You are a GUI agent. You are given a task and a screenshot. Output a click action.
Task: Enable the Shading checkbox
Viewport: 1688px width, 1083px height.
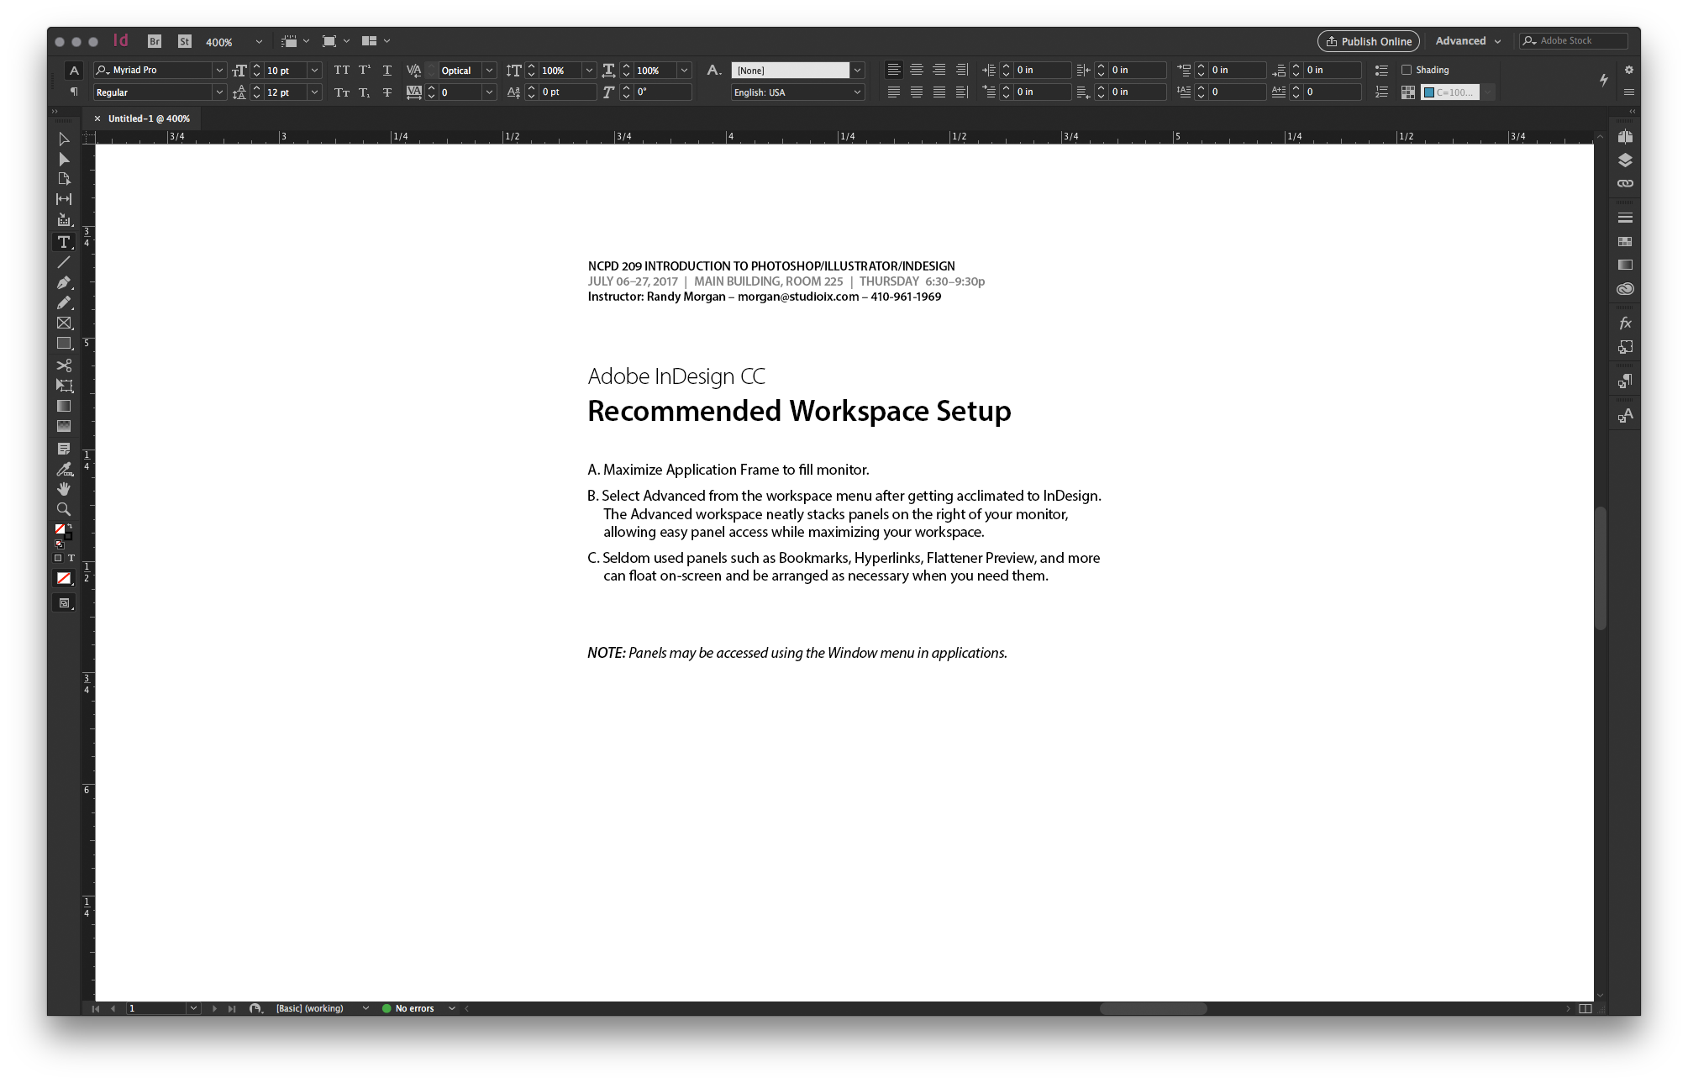1407,70
